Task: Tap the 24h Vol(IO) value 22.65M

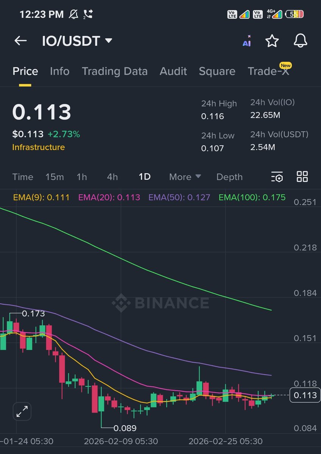Action: [x=265, y=115]
